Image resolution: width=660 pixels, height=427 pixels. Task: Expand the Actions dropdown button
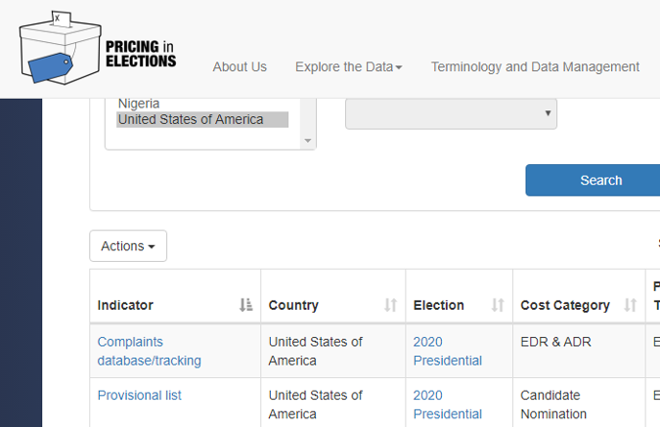[x=128, y=246]
